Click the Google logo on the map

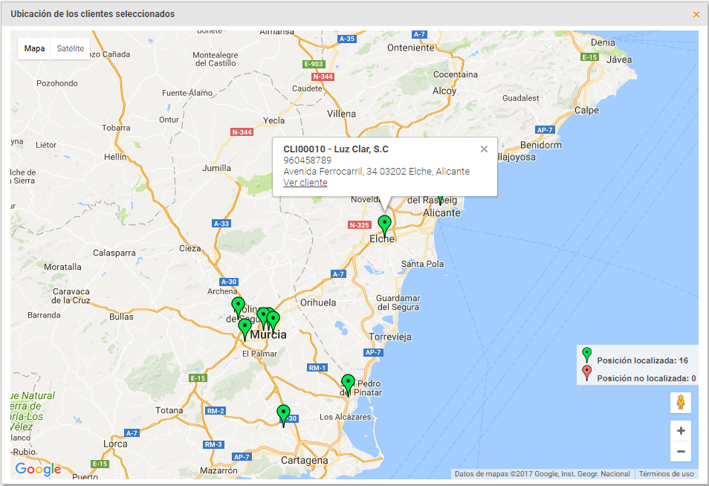(38, 469)
